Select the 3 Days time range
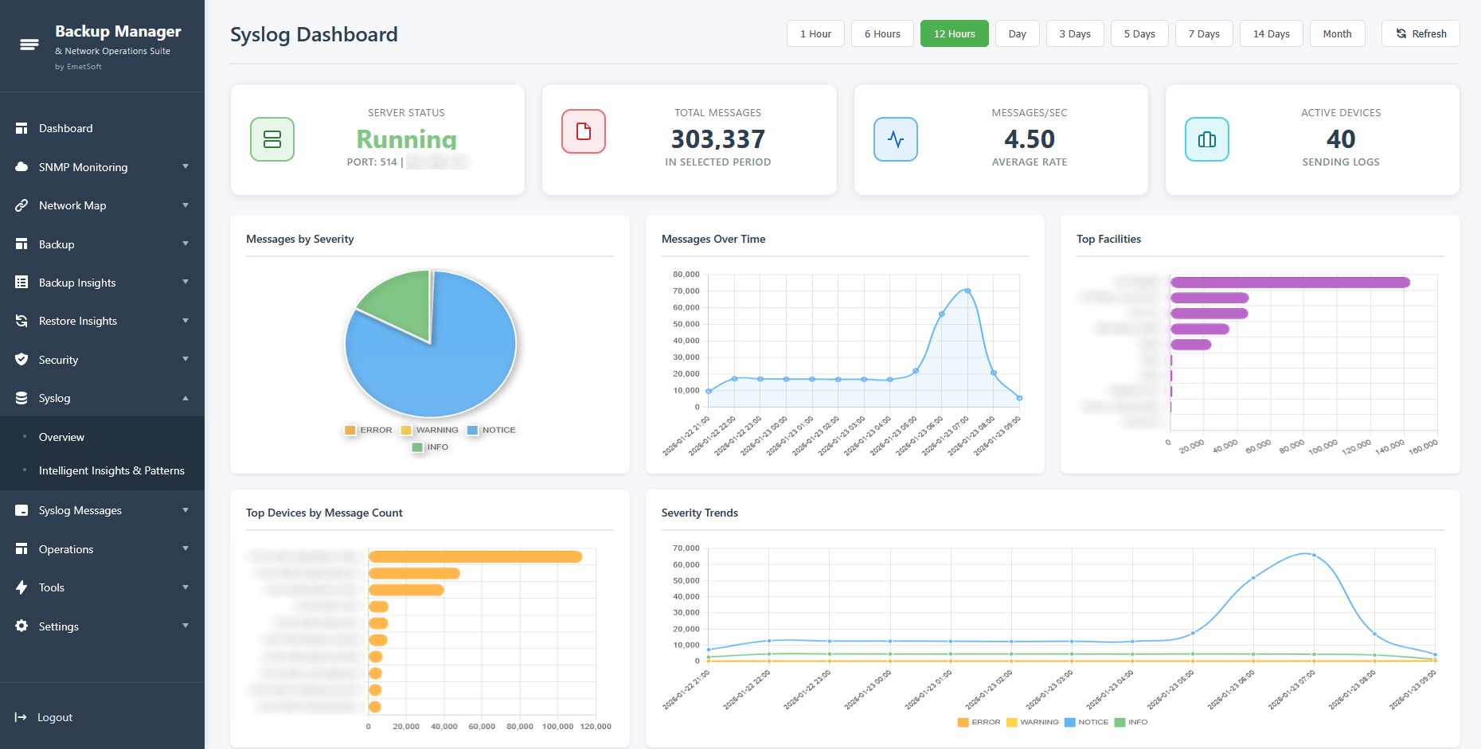 pyautogui.click(x=1075, y=33)
